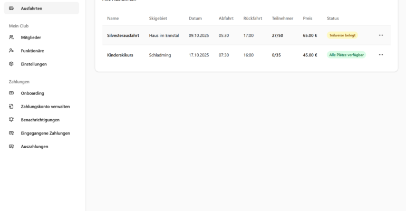
Task: Click the Auszahlungen icon
Action: (12, 146)
